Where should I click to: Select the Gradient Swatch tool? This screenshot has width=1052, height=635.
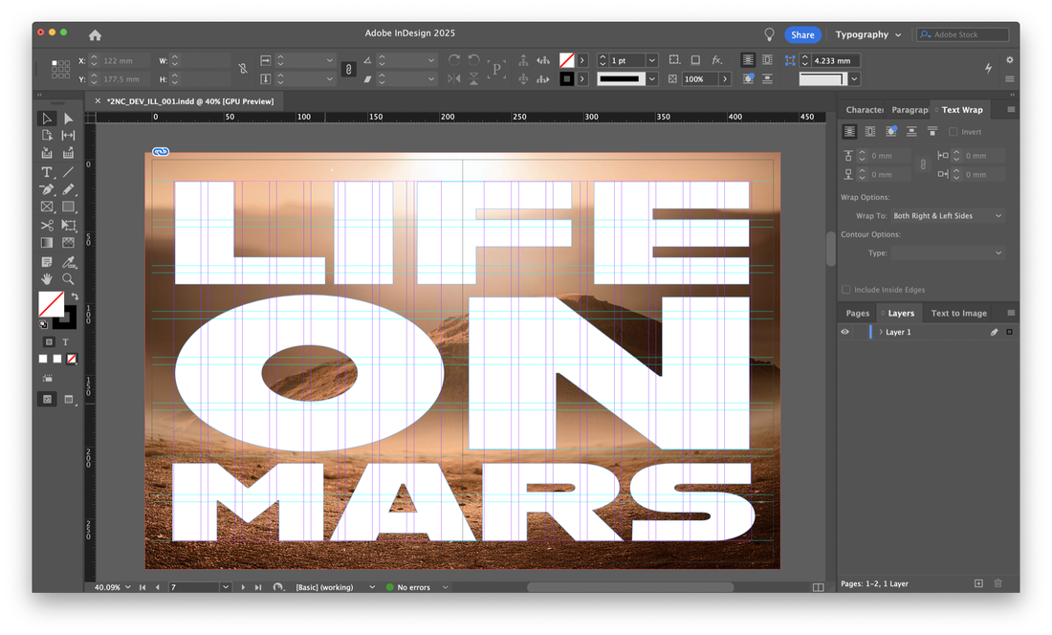tap(47, 243)
